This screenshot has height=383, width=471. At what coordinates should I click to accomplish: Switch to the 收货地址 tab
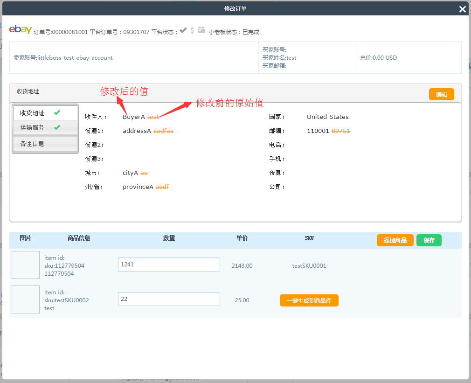[x=33, y=113]
